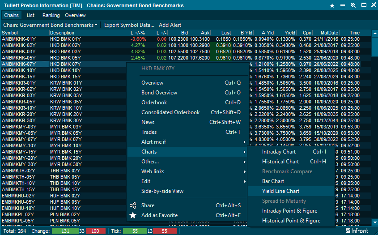Expand the Web links submenu
The image size is (378, 235).
(187, 171)
